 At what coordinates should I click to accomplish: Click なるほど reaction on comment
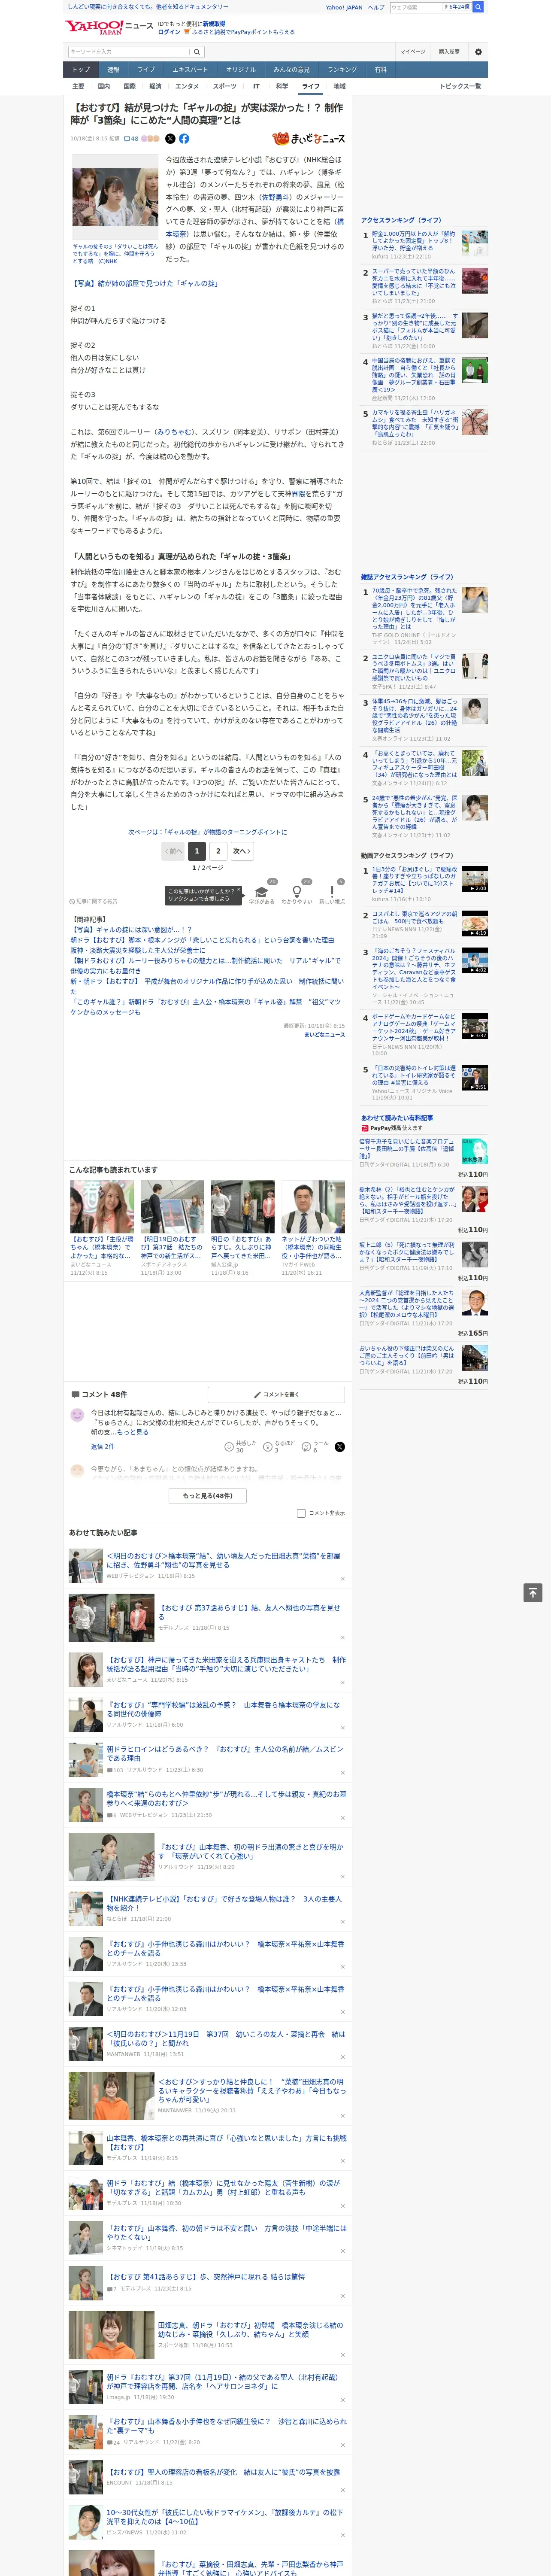268,1446
